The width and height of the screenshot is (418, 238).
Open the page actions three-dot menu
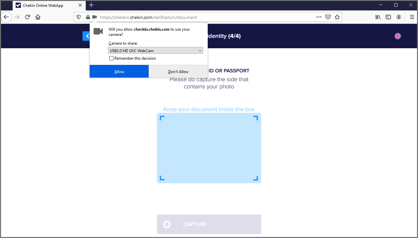tap(319, 17)
